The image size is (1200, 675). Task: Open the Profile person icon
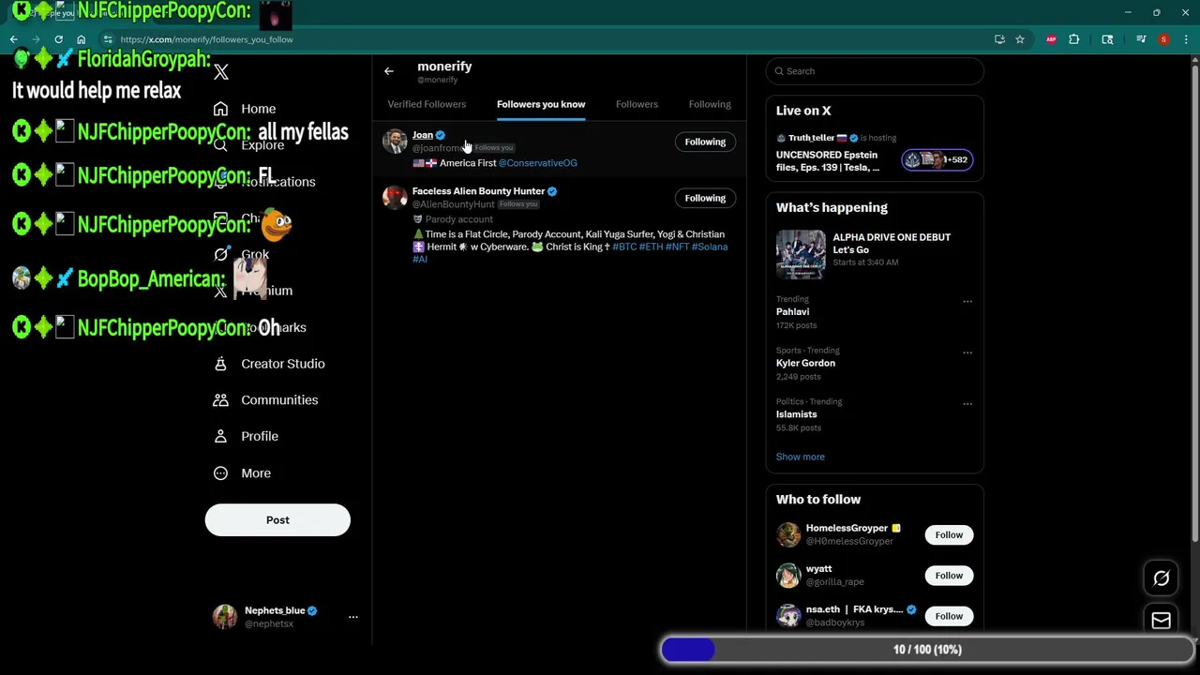(220, 437)
